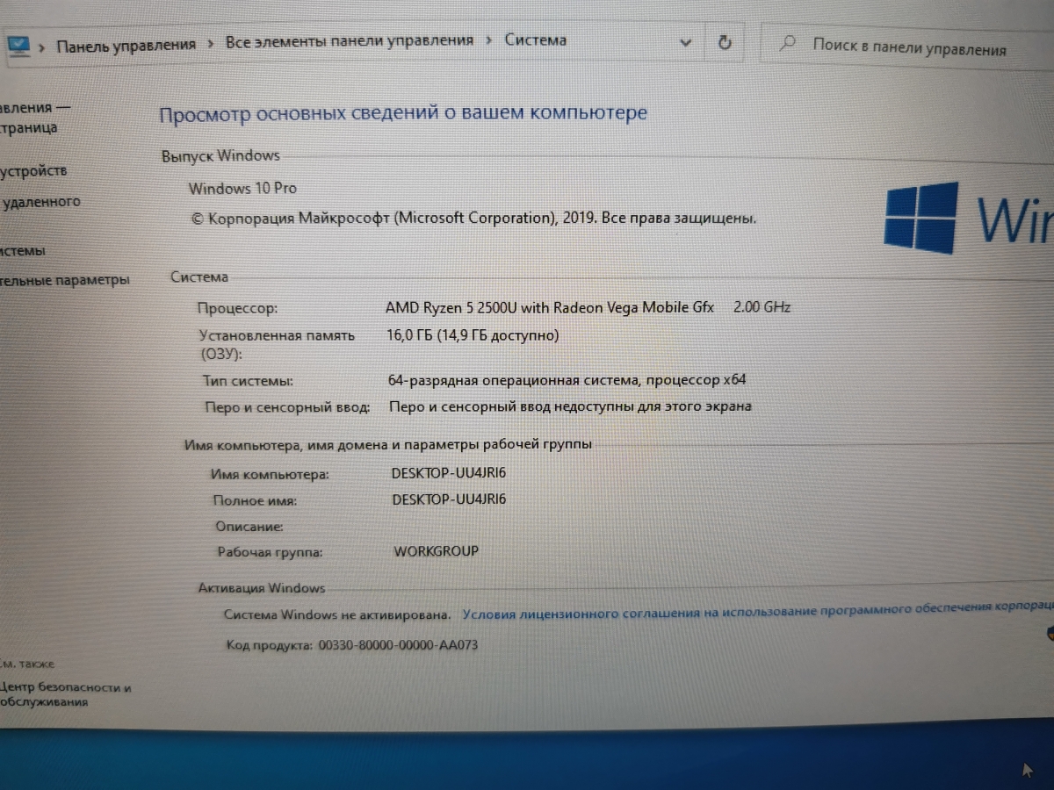1054x790 pixels.
Task: Open the защита системы sidebar link
Action: click(23, 251)
